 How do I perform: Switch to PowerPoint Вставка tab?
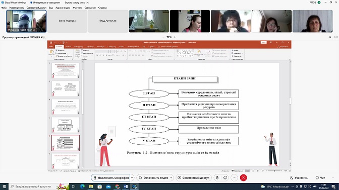(x=68, y=47)
